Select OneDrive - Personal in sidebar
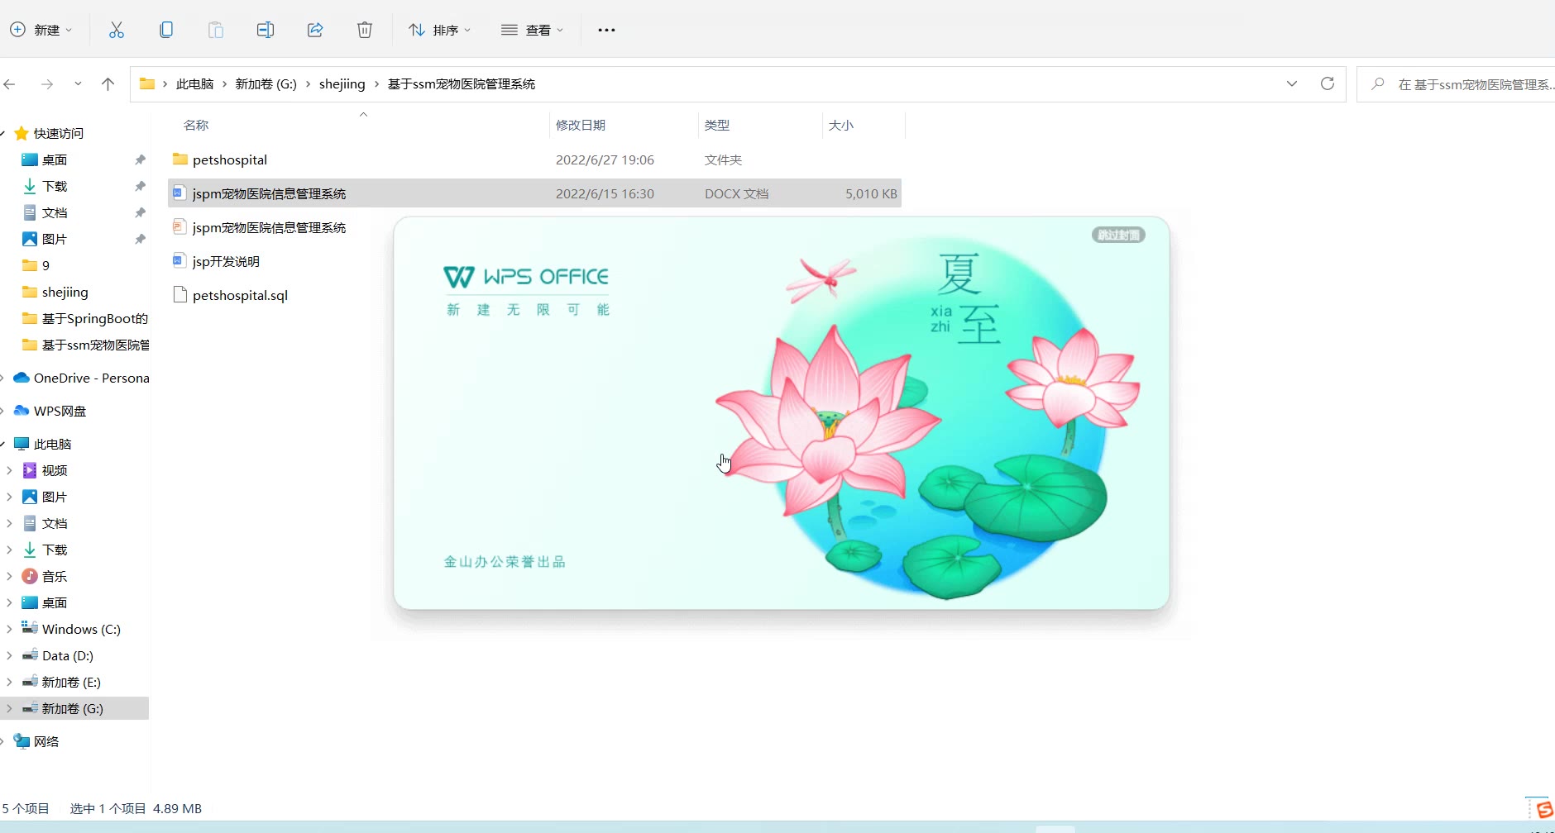This screenshot has width=1555, height=833. [x=91, y=378]
